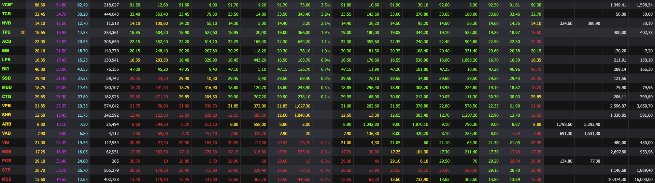This screenshot has height=183, width=655.
Task: Open the VIB ticker symbol
Action: click(x=5, y=143)
